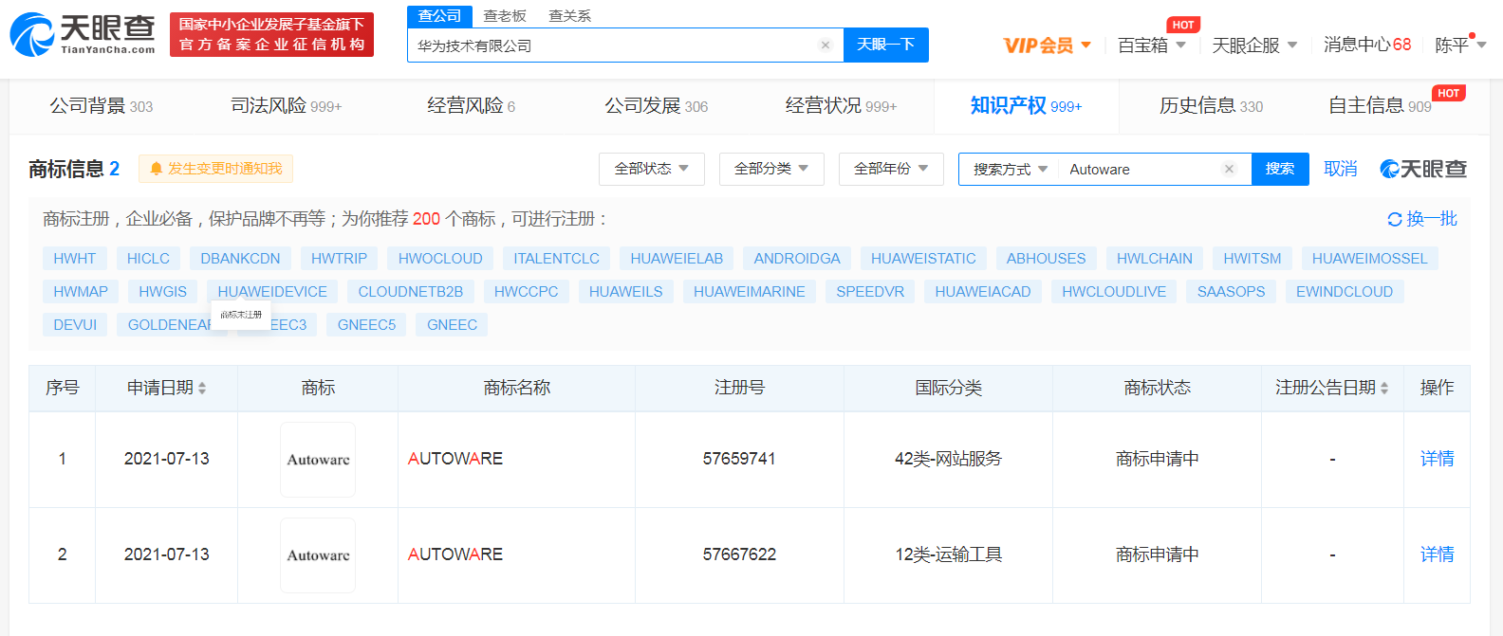The height and width of the screenshot is (636, 1503).
Task: Select the HUAWEIMOSSEL trademark tag
Action: [1369, 259]
